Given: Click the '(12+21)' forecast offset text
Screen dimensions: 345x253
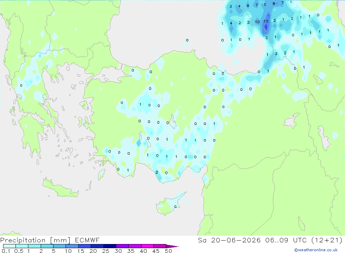Looking at the screenshot, I should tap(327, 240).
